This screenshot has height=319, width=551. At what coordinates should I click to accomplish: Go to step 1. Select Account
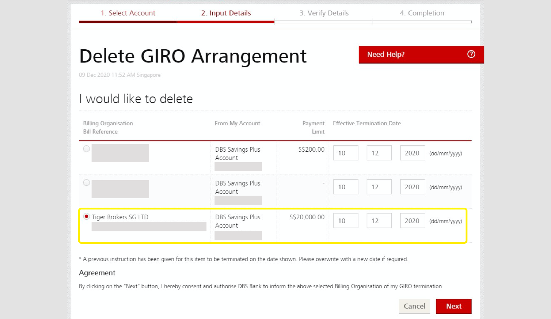128,13
